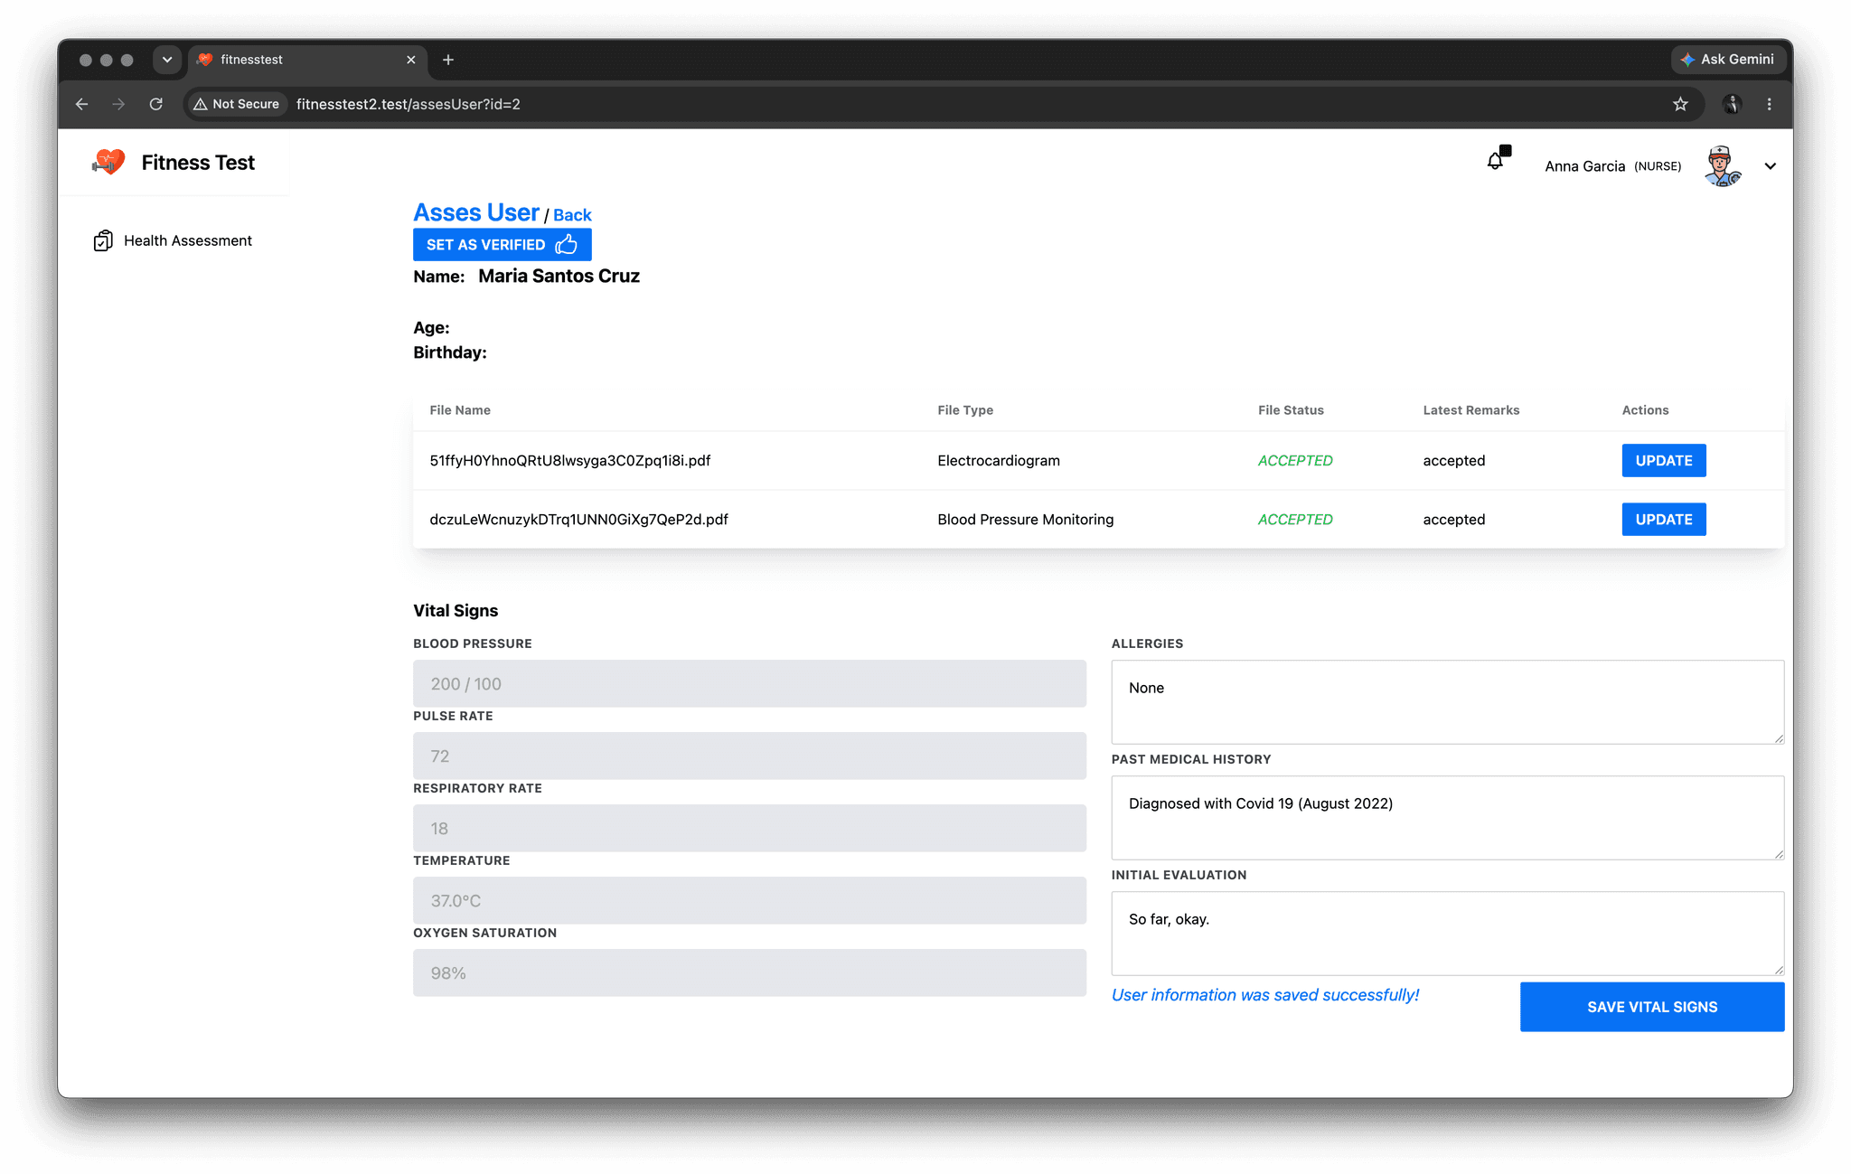
Task: Focus the Oxygen Saturation field
Action: point(749,972)
